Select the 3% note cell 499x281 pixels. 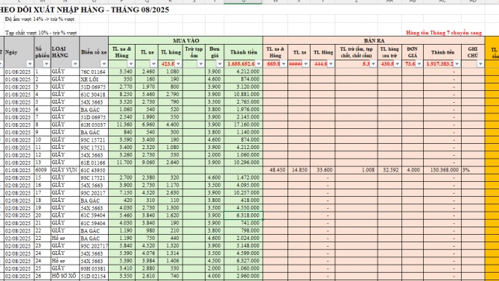point(473,170)
